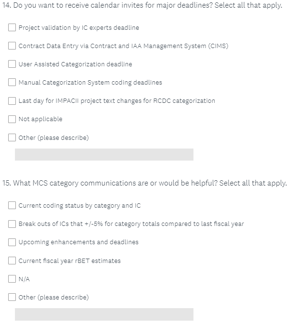Image resolution: width=295 pixels, height=324 pixels.
Task: Select User Assisted Categorization deadline checkbox
Action: coord(12,64)
